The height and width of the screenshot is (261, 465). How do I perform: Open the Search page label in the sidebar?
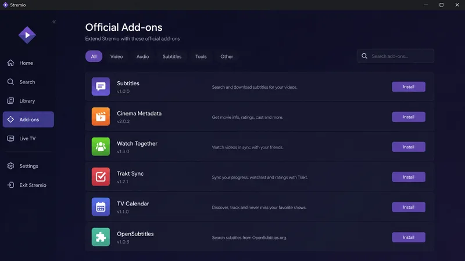click(27, 82)
